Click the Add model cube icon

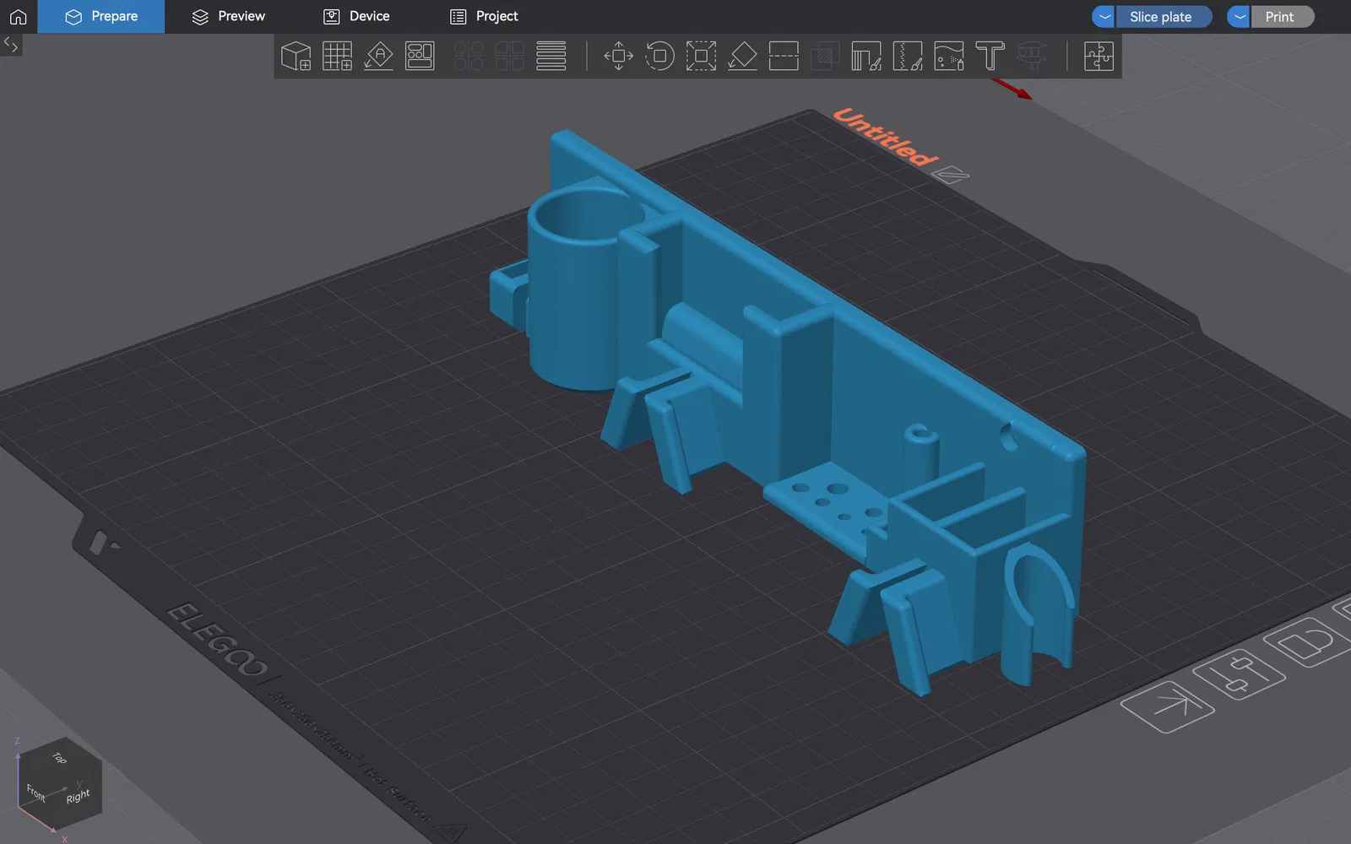(x=296, y=57)
